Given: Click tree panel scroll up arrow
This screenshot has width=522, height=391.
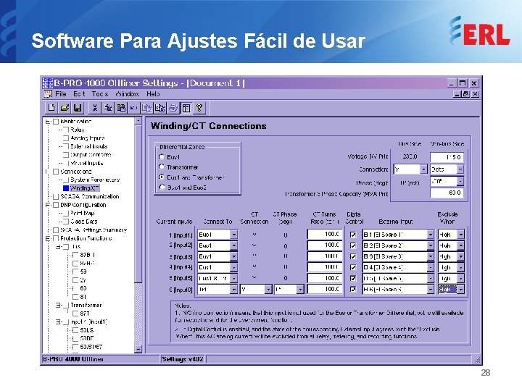Looking at the screenshot, I should 138,121.
